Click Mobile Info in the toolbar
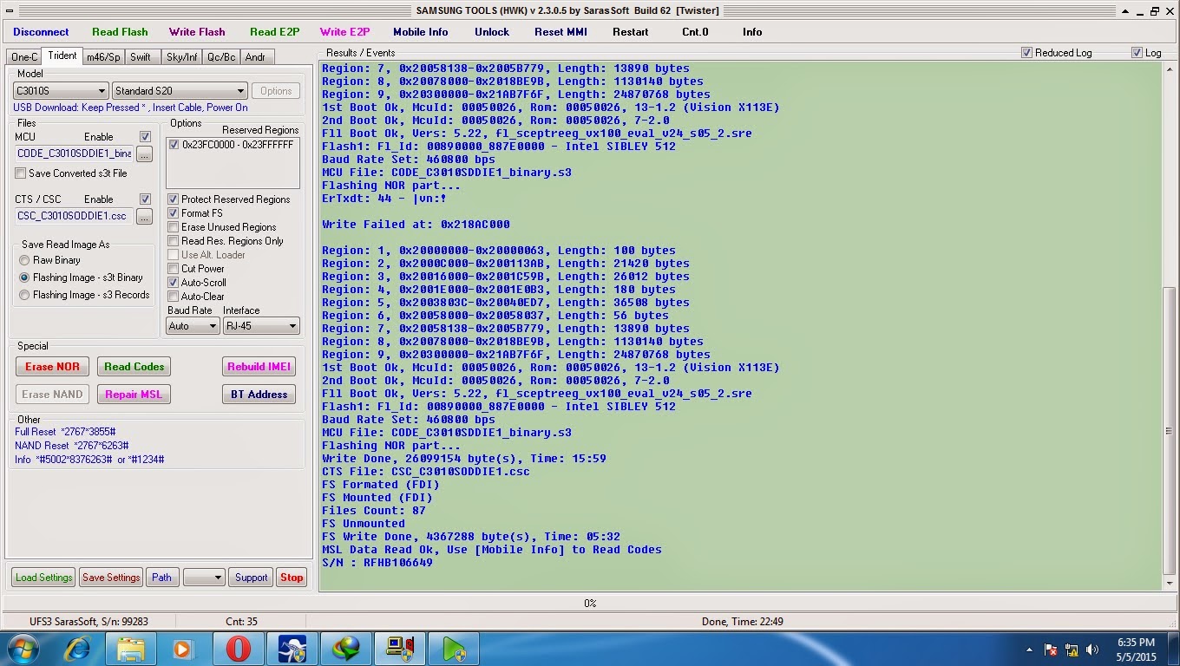Image resolution: width=1180 pixels, height=666 pixels. [x=421, y=32]
